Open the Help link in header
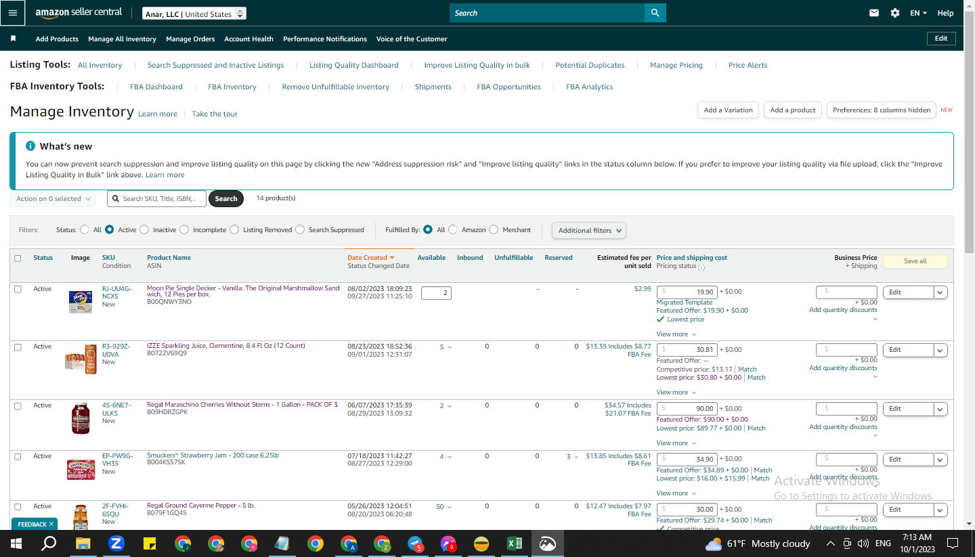The height and width of the screenshot is (557, 975). (946, 13)
